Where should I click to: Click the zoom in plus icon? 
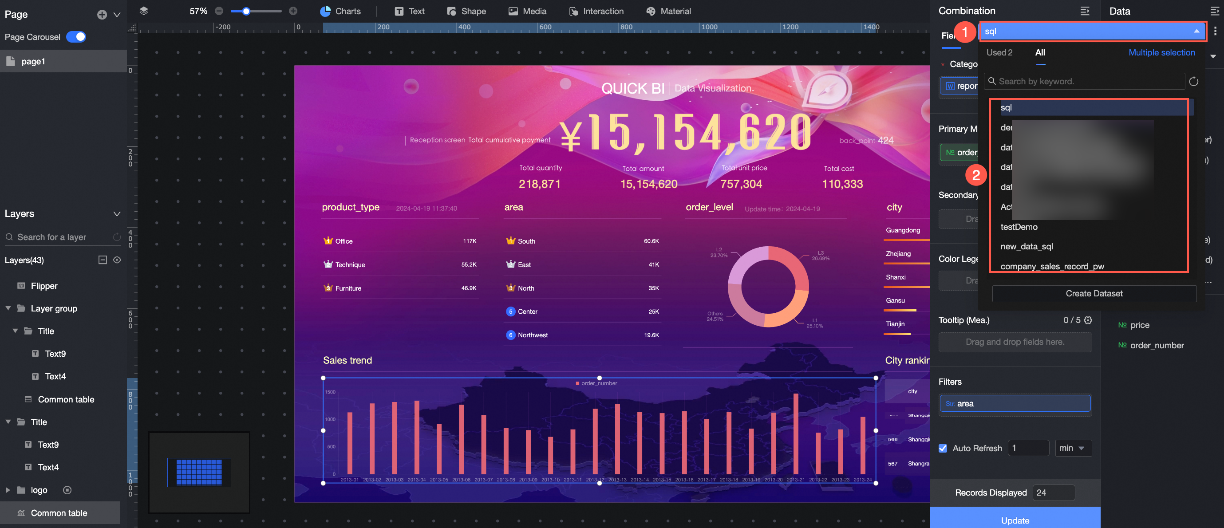(293, 11)
